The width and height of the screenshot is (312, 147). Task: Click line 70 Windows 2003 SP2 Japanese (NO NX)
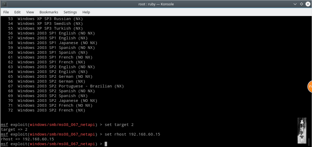[53, 101]
